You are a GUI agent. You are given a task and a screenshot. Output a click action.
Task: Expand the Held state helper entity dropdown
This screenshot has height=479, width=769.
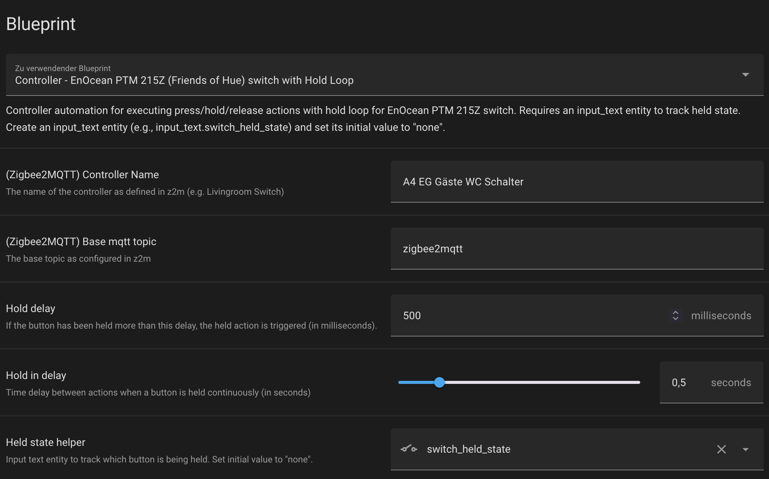pyautogui.click(x=745, y=449)
